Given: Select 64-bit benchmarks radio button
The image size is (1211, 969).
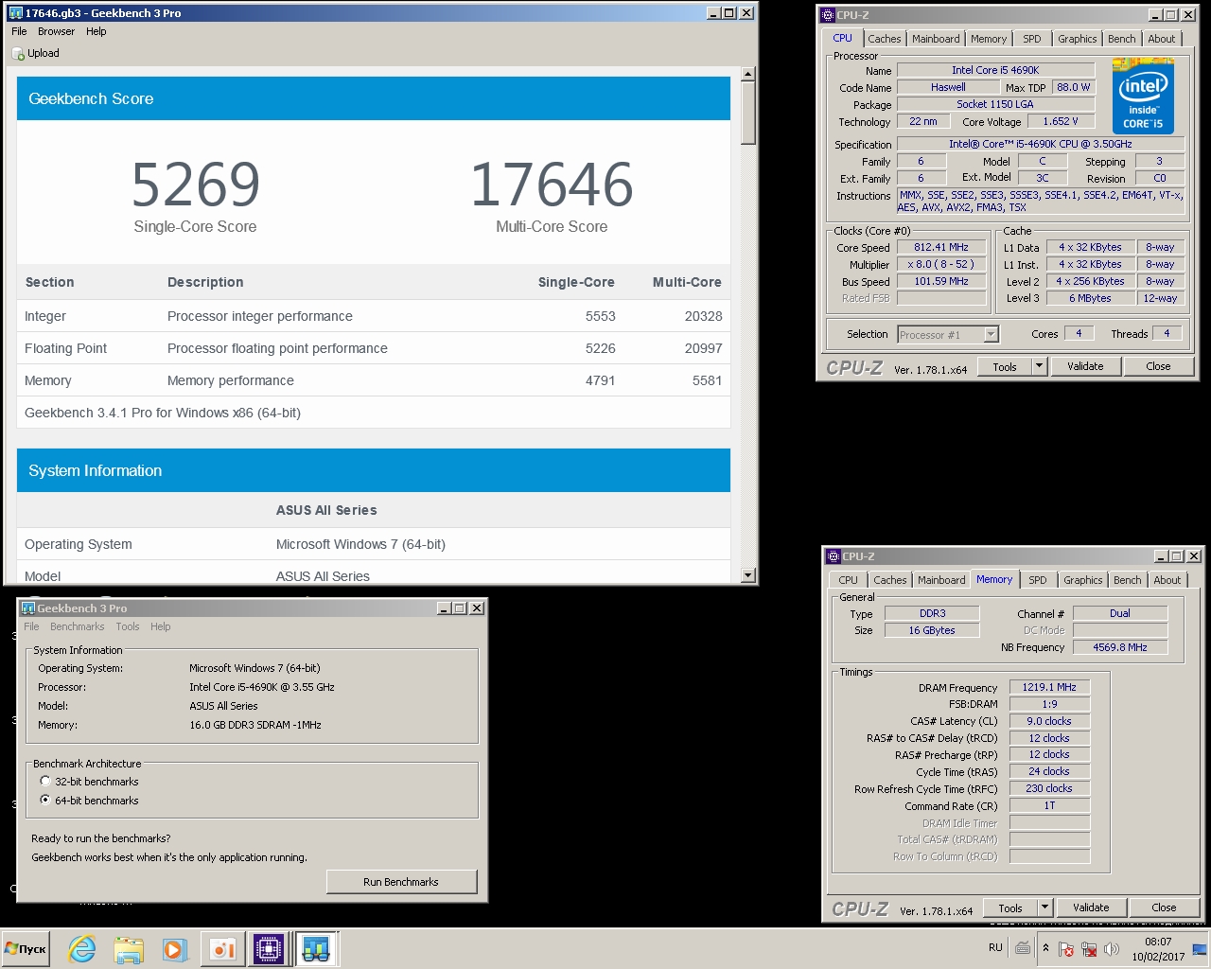Looking at the screenshot, I should pos(45,801).
